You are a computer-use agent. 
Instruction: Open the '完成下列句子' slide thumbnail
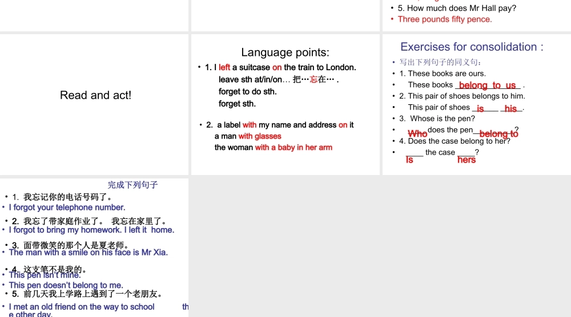tap(94, 247)
